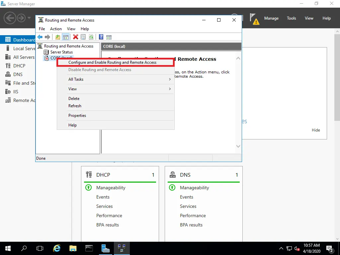Click the DNS tile header icon
Image resolution: width=340 pixels, height=255 pixels.
173,175
